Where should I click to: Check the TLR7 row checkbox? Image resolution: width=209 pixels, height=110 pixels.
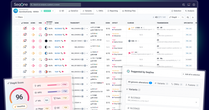click(17, 72)
